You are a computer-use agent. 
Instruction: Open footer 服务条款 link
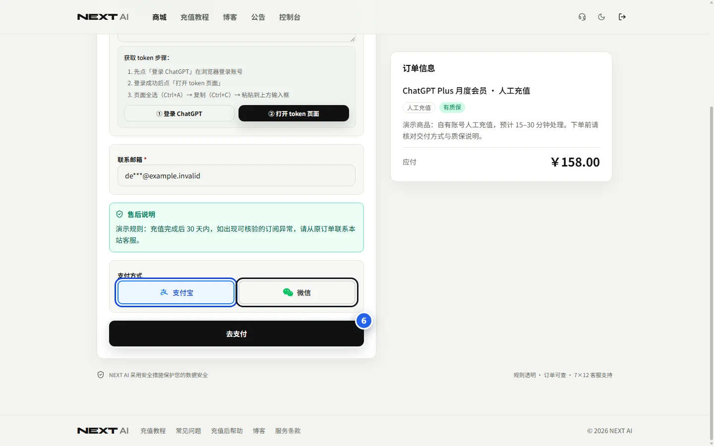click(288, 431)
